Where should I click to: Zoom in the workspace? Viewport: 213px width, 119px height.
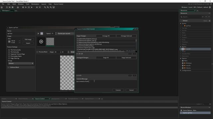51,7
